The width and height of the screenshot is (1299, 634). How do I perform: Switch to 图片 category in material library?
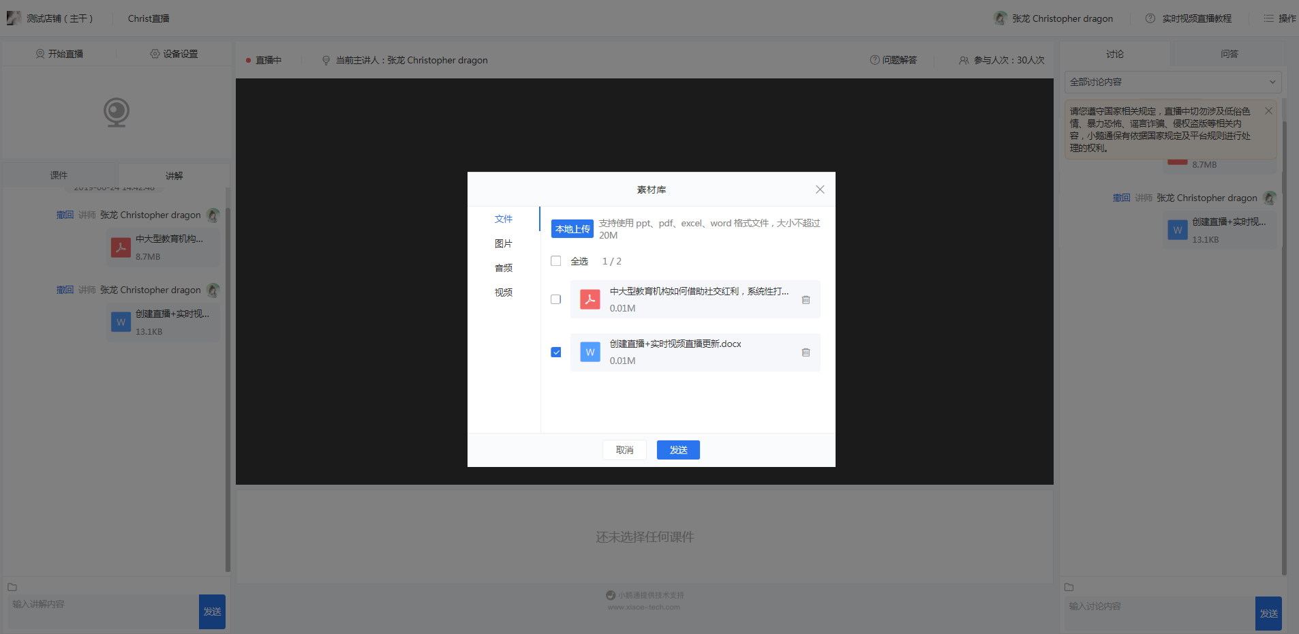504,243
